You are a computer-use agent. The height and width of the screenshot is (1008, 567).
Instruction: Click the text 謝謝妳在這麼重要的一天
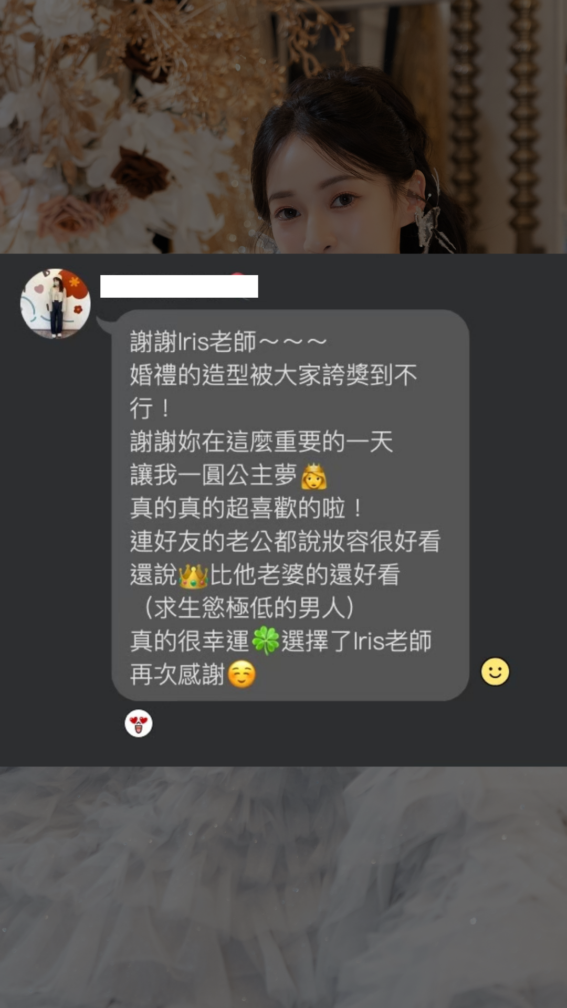(x=261, y=442)
